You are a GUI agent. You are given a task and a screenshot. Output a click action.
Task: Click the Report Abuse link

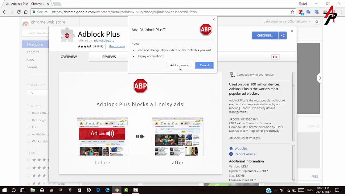pos(245,154)
